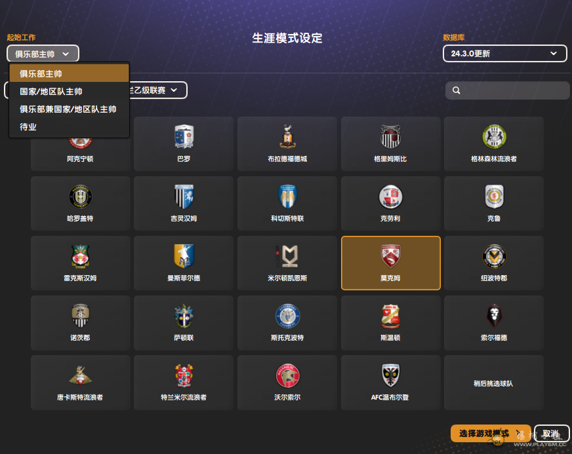Select the 沃尔索尔 red badge

(x=287, y=375)
